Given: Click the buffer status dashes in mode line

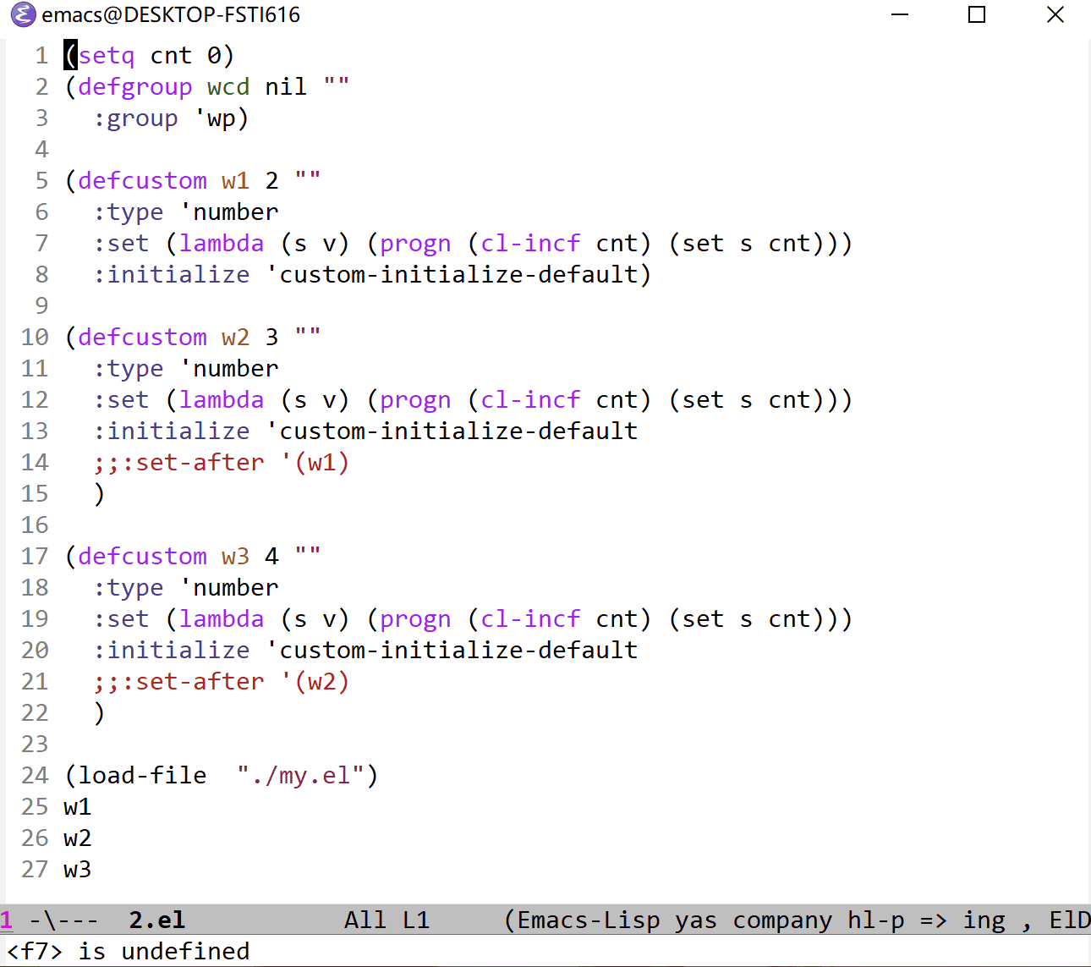Looking at the screenshot, I should (63, 920).
